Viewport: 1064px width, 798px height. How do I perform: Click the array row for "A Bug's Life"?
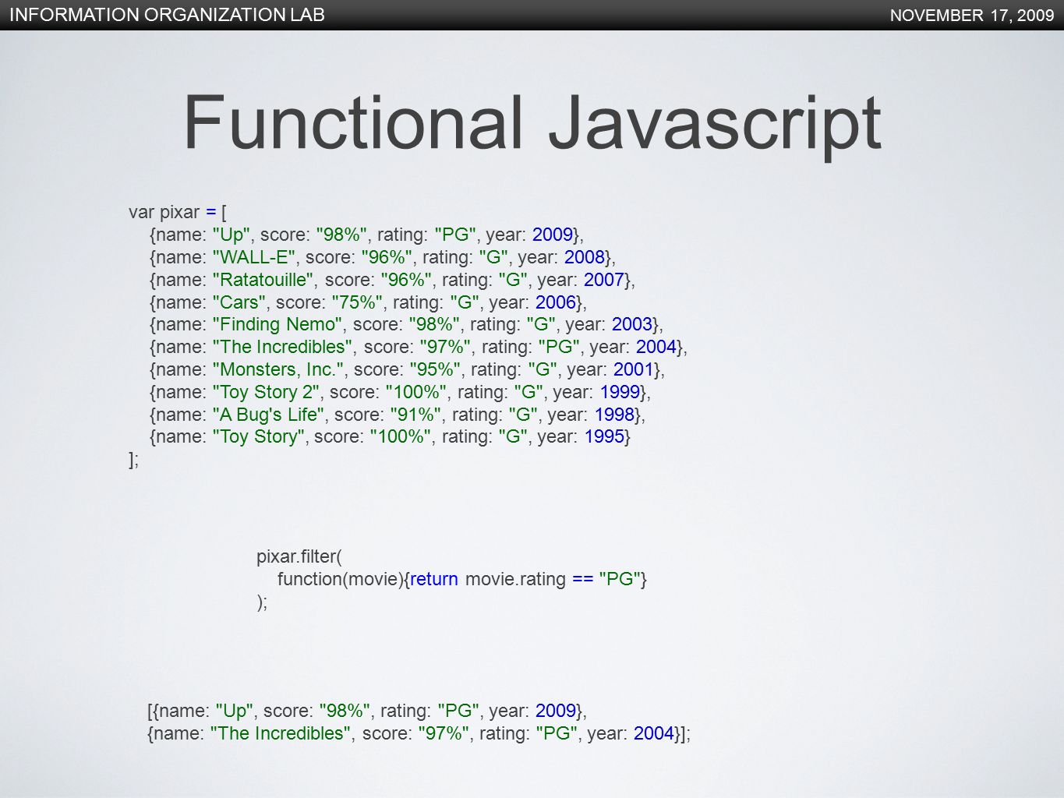pyautogui.click(x=398, y=414)
